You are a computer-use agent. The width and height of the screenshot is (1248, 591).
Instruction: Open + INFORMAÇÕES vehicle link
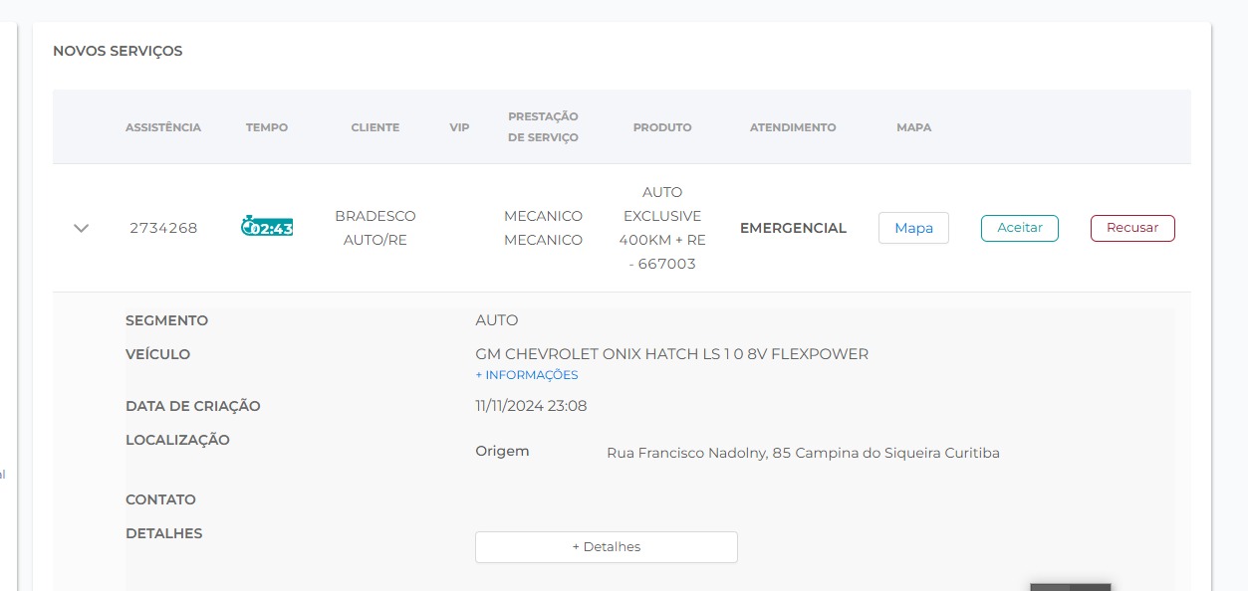coord(527,375)
